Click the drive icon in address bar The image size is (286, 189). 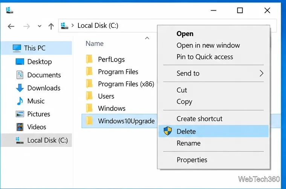click(64, 26)
